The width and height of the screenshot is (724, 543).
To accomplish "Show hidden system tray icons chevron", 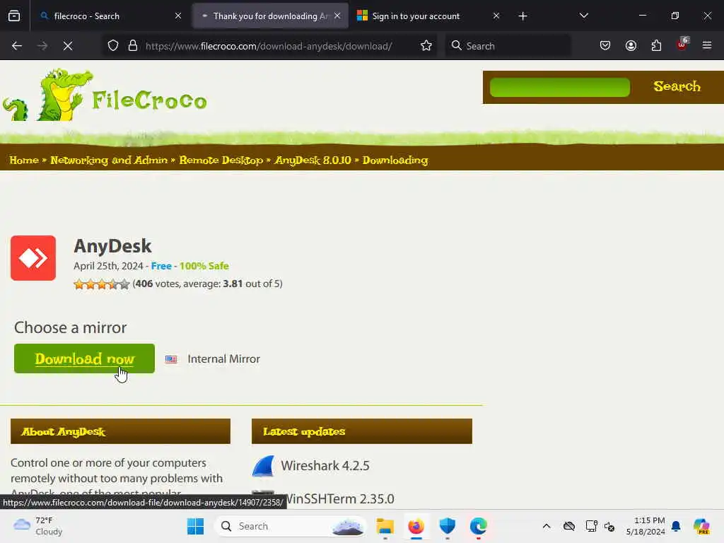I will [x=547, y=526].
